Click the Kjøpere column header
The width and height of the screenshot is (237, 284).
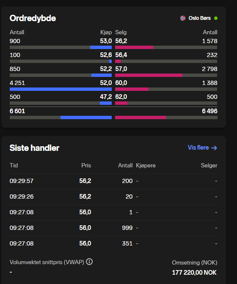tap(146, 165)
